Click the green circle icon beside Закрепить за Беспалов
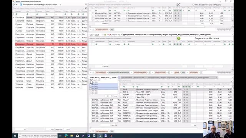Screen dimensions: 246x138 pos(179,38)
